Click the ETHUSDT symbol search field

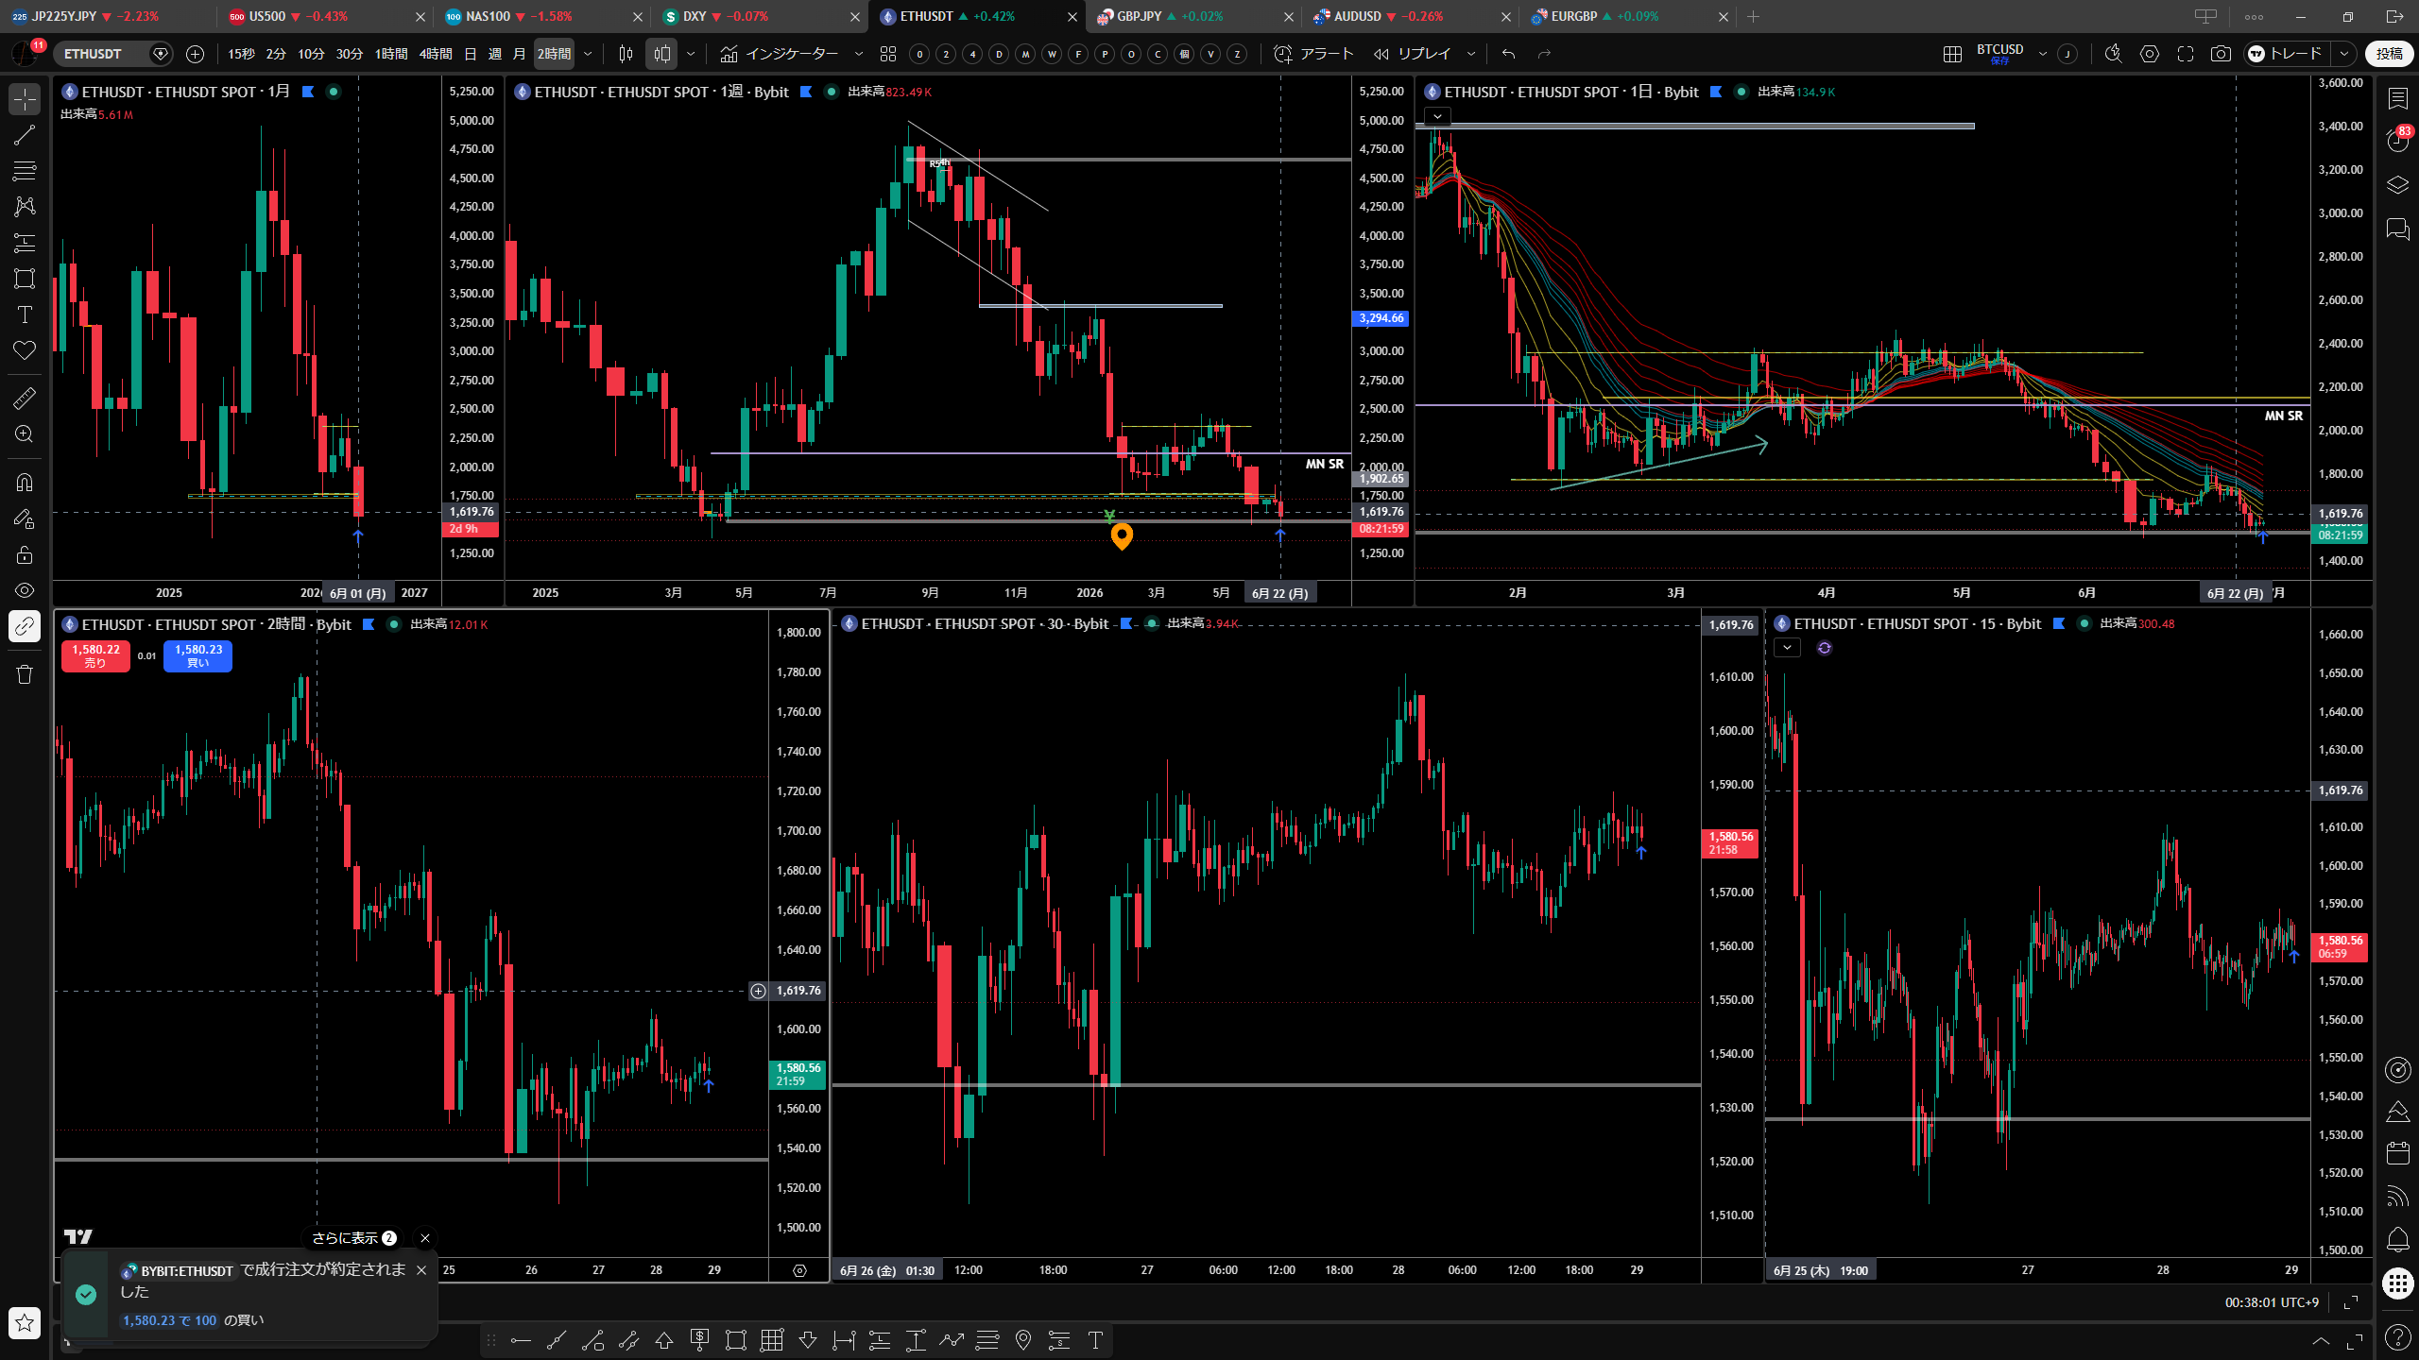[104, 54]
